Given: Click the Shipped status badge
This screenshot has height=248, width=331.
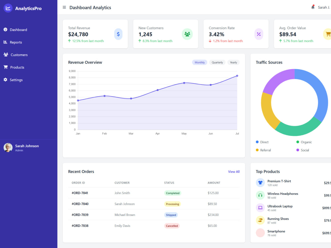Looking at the screenshot, I should [171, 215].
